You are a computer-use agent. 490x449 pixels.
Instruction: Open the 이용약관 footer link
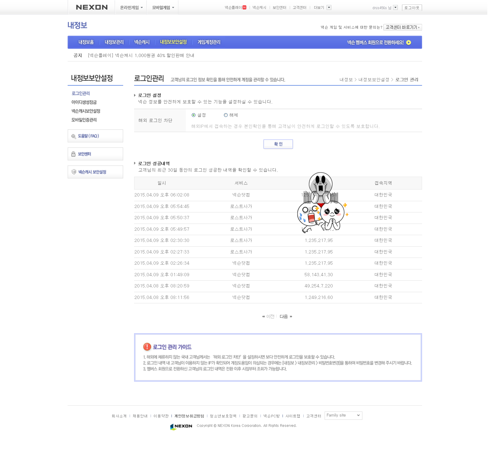161,416
